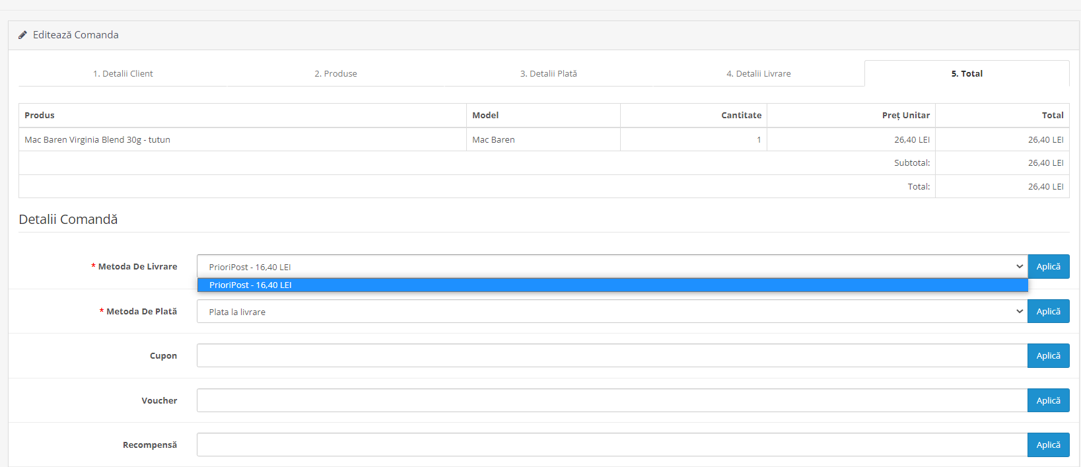This screenshot has width=1081, height=467.
Task: Select the 5. Total tab
Action: pos(967,73)
